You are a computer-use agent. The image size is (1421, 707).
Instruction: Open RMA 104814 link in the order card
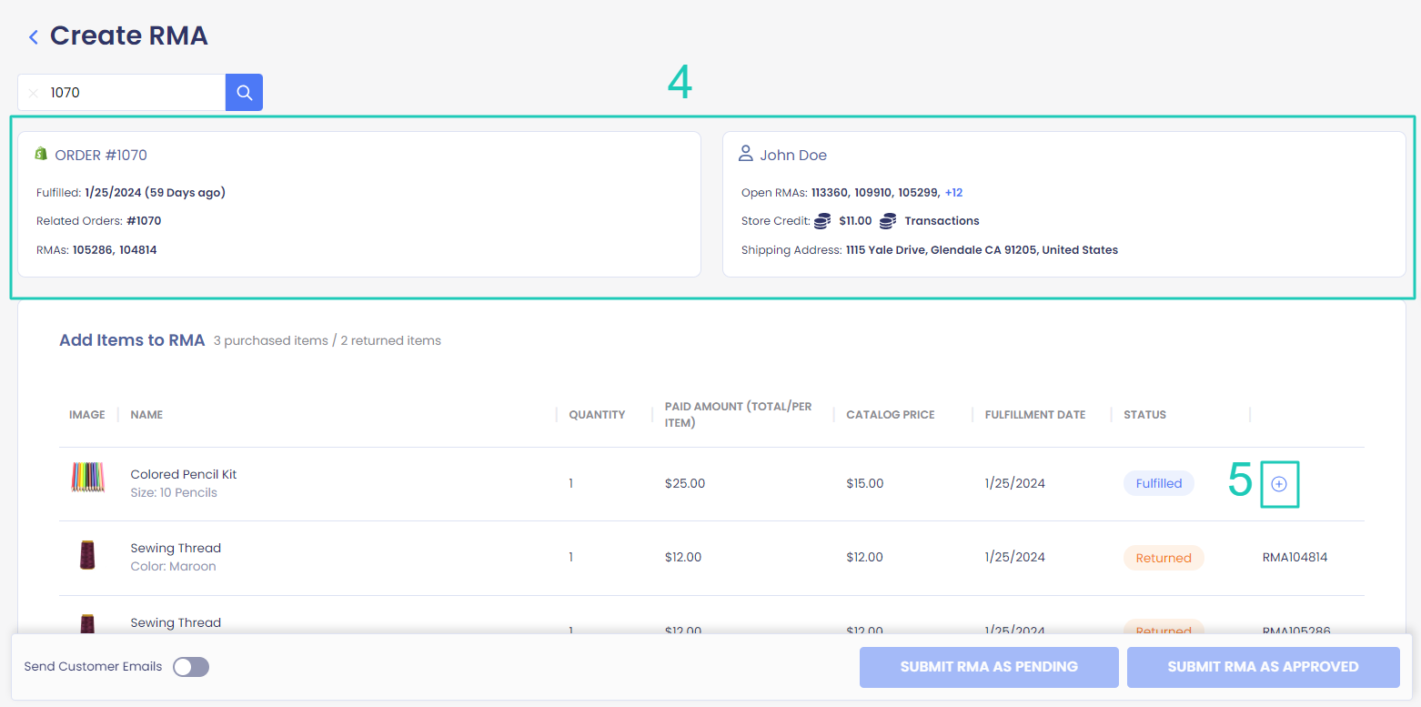137,249
